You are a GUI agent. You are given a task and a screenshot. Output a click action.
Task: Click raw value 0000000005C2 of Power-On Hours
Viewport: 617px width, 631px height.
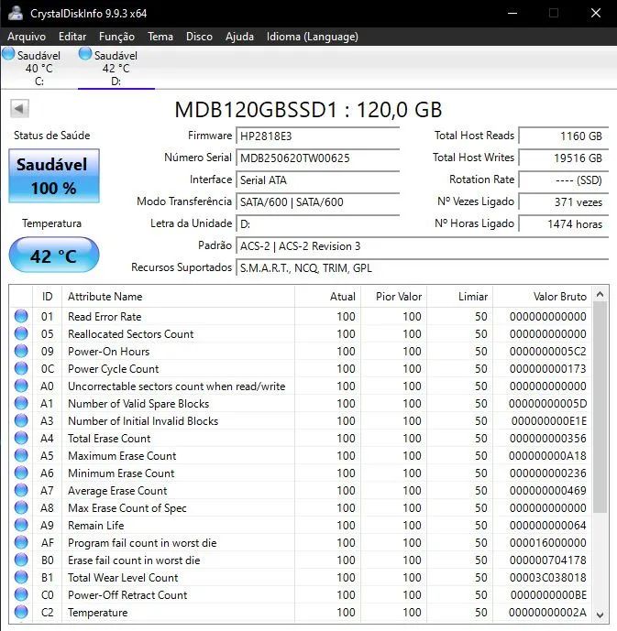[x=547, y=352]
